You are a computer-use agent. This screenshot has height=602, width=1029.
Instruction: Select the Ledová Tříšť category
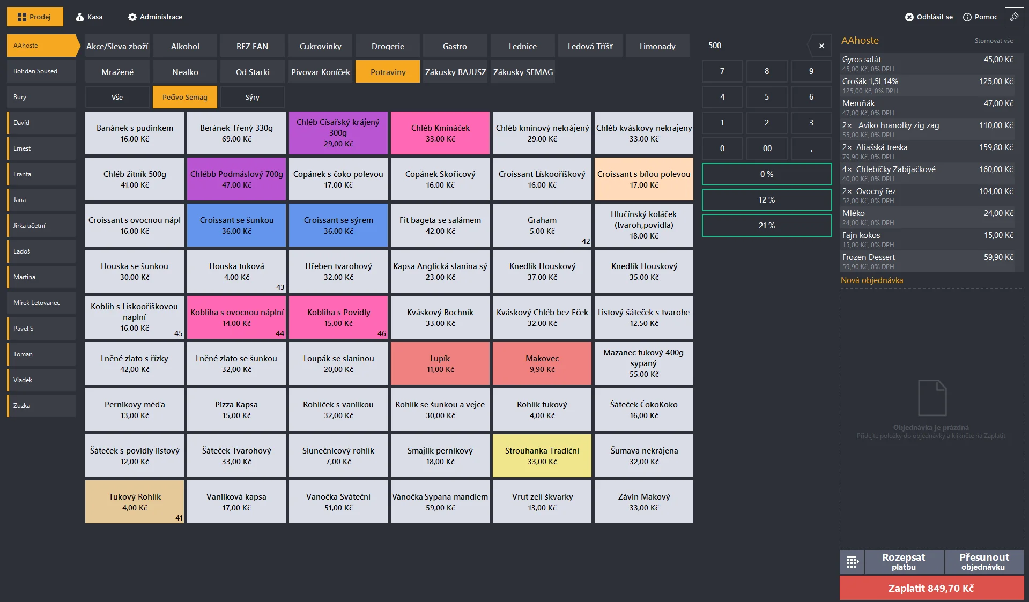click(590, 46)
